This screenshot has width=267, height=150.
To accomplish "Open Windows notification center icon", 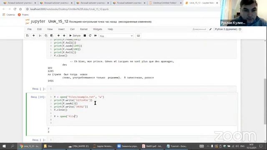I will point(261,146).
